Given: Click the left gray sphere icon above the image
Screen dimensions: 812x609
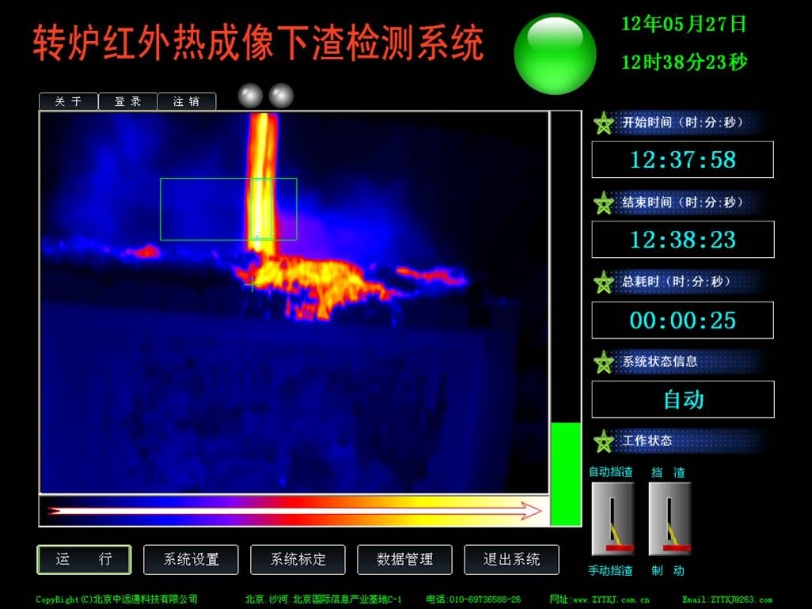Looking at the screenshot, I should click(x=251, y=95).
